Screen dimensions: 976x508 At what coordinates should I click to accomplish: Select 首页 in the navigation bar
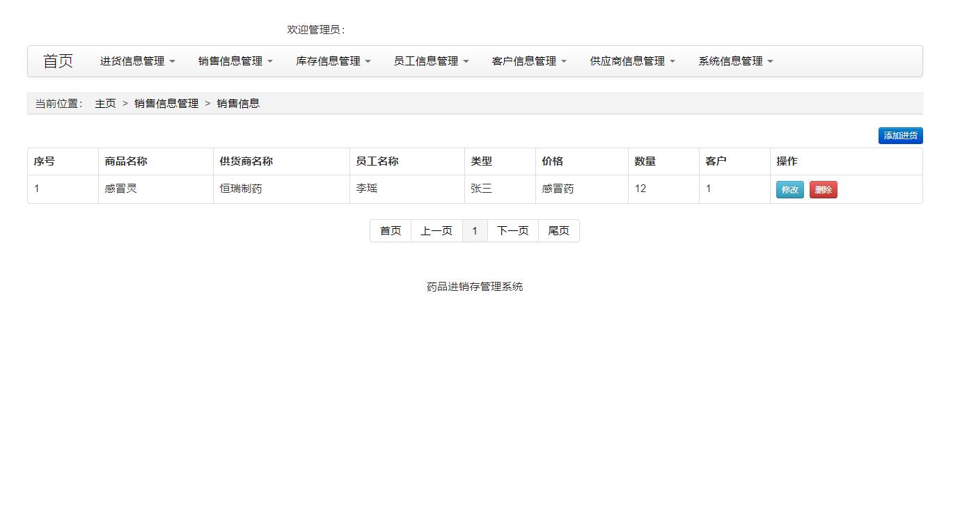pos(58,61)
